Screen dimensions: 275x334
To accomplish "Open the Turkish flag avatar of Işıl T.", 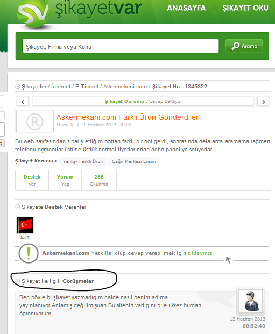I will point(25,225).
